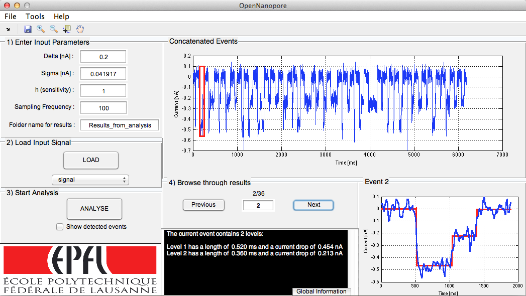Open the Tools menu

[35, 17]
